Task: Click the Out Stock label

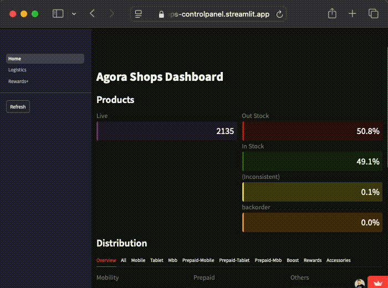Action: point(256,116)
